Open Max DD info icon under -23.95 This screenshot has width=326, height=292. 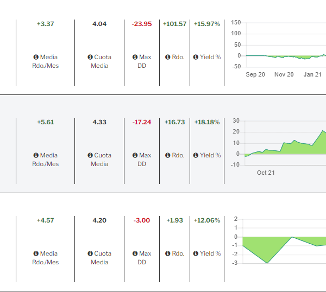[x=135, y=57]
